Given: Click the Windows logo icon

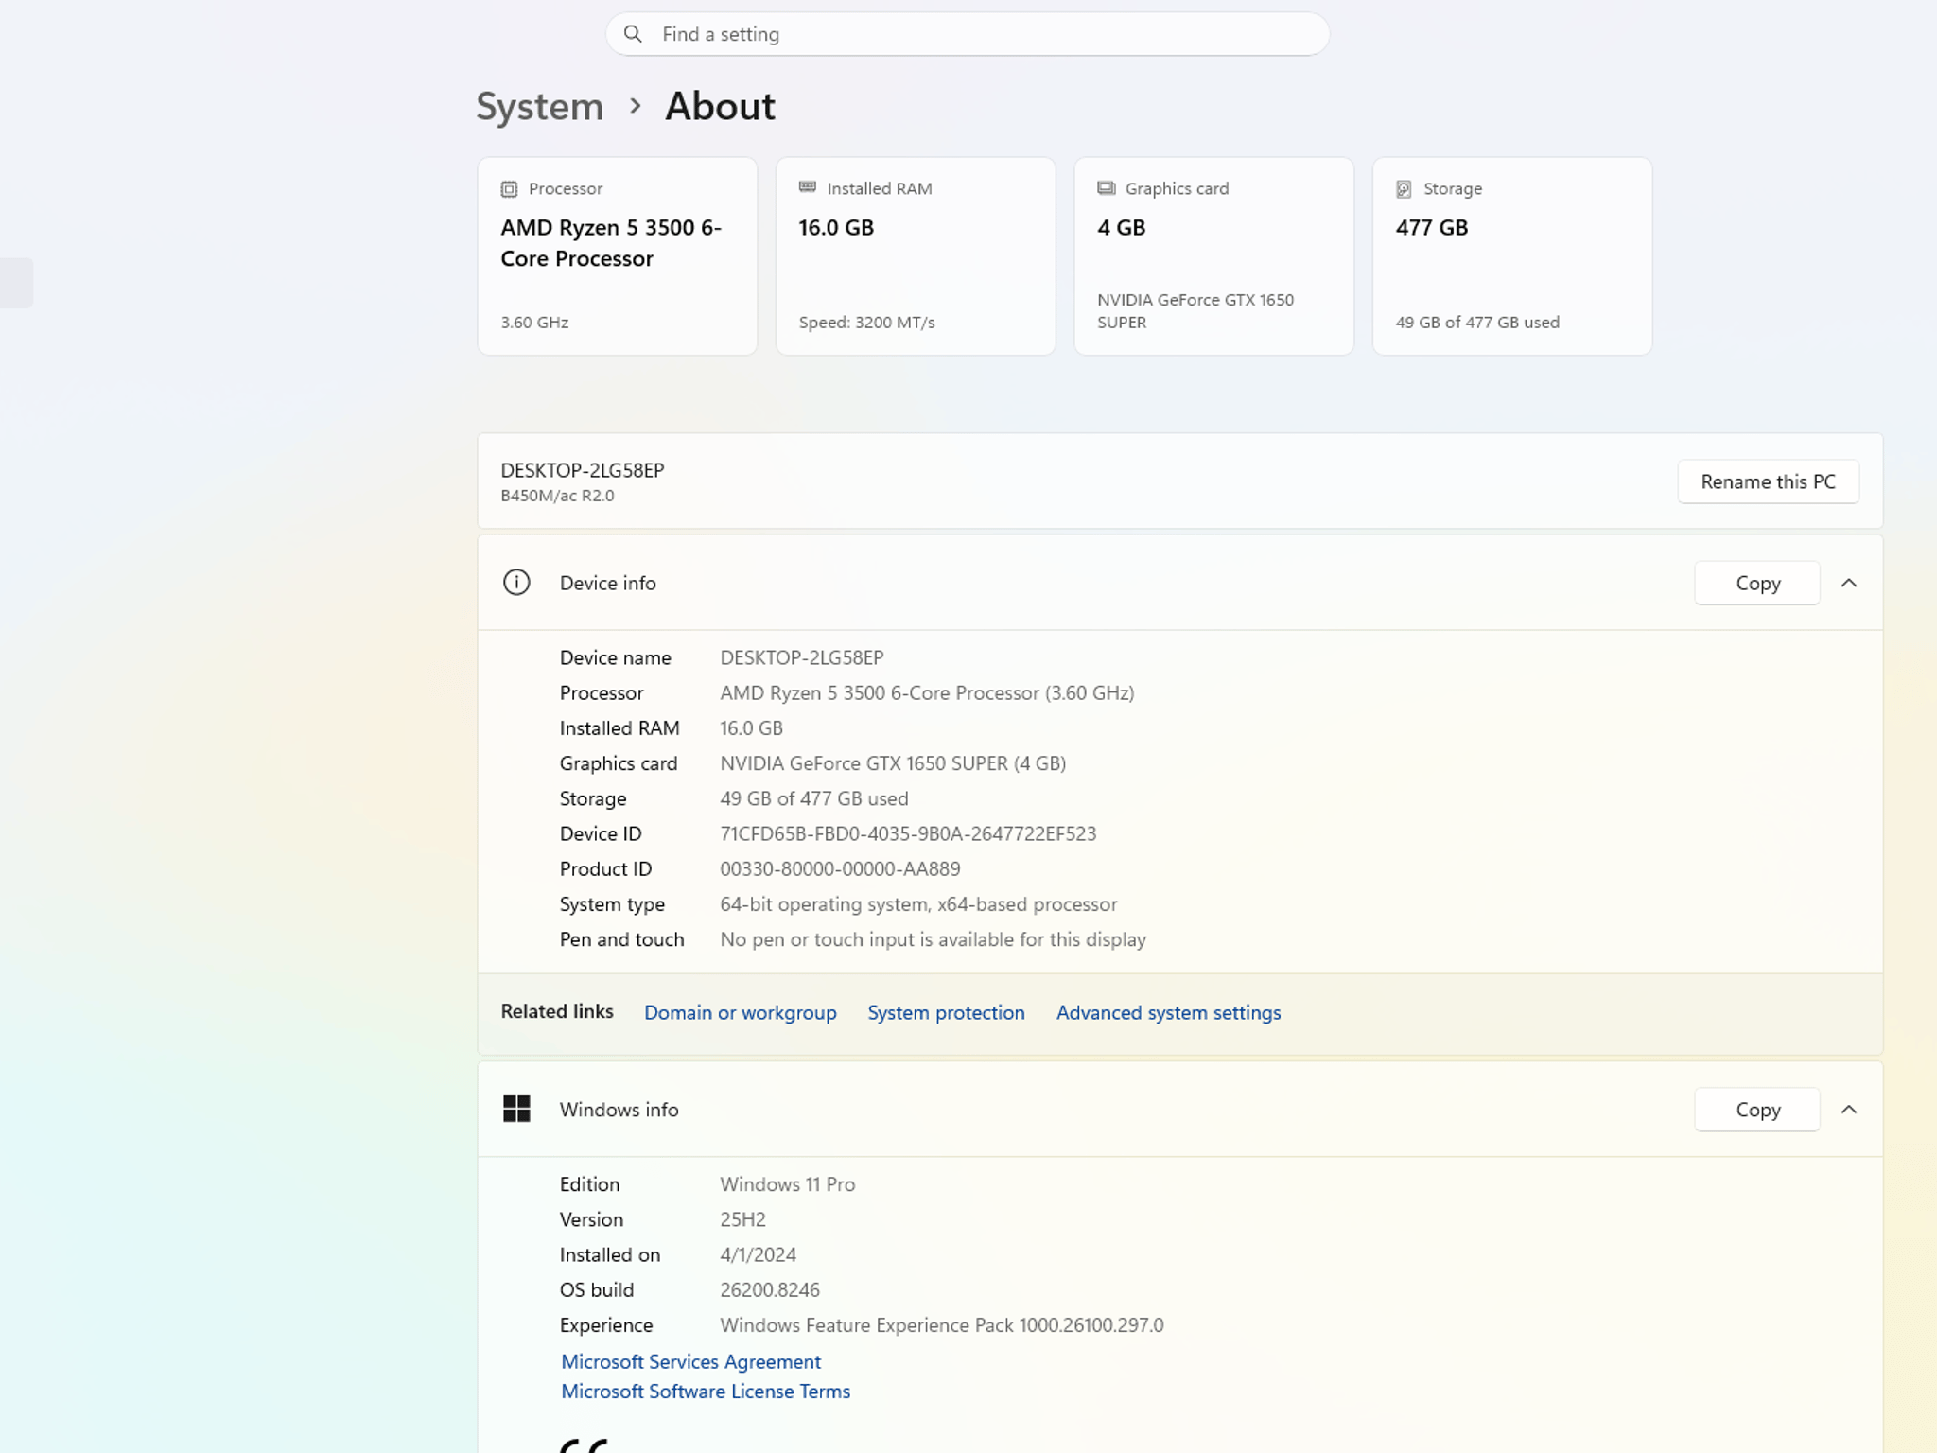Looking at the screenshot, I should click(x=516, y=1109).
